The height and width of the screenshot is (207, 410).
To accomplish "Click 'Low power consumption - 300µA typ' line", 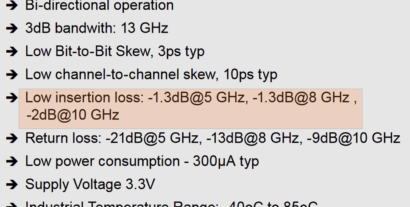I will tap(142, 162).
